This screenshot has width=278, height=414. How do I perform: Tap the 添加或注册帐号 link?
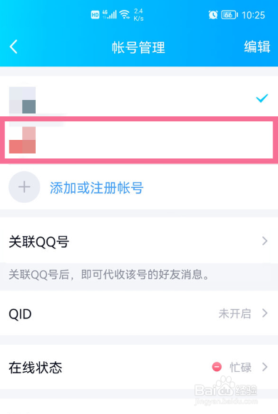pos(96,188)
